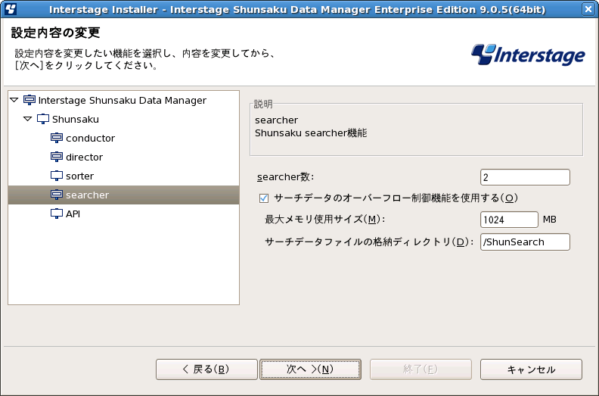Click the maximum memory size field
Viewport: 599px width, 396px height.
509,220
